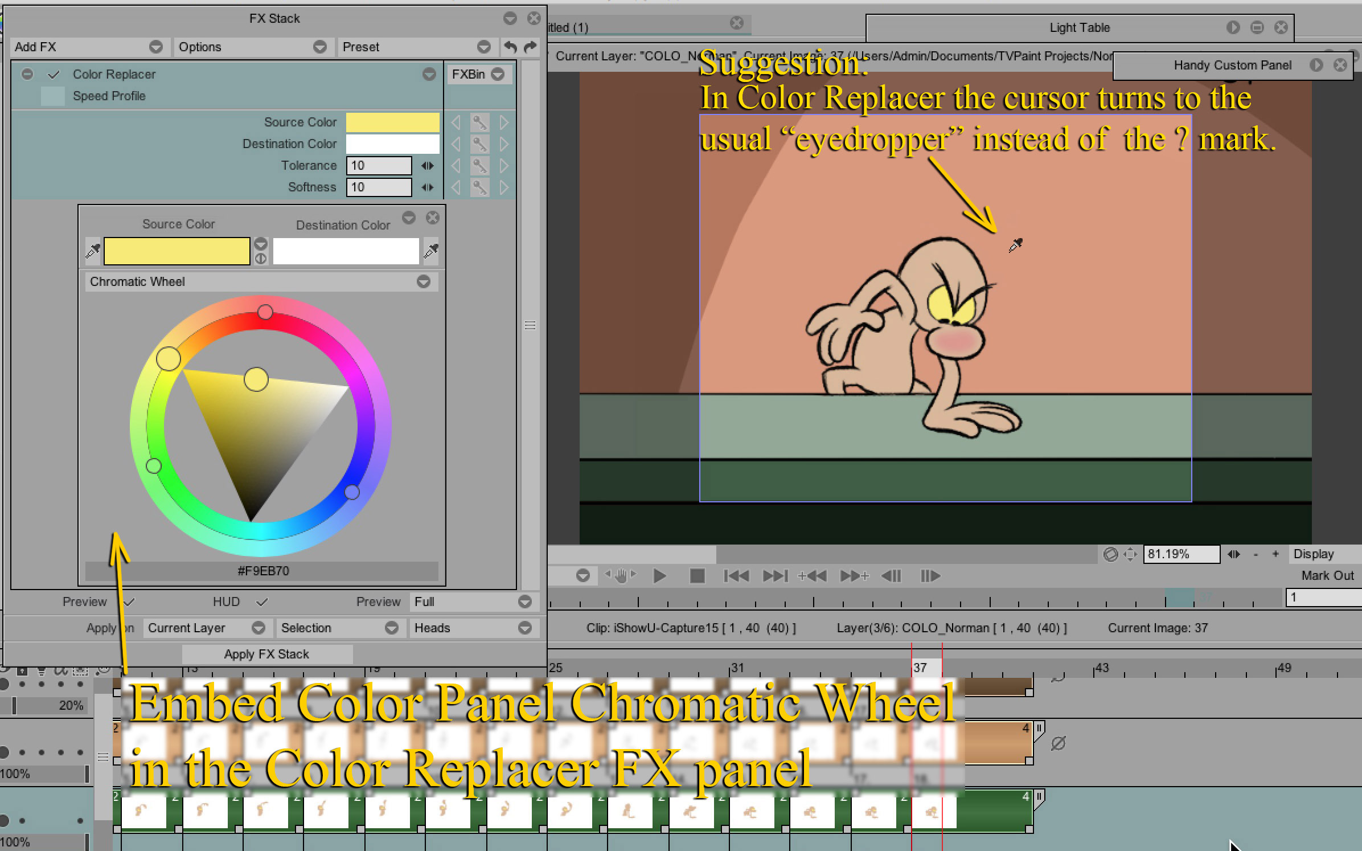This screenshot has width=1362, height=851.
Task: Apply the FX Stack
Action: [x=266, y=654]
